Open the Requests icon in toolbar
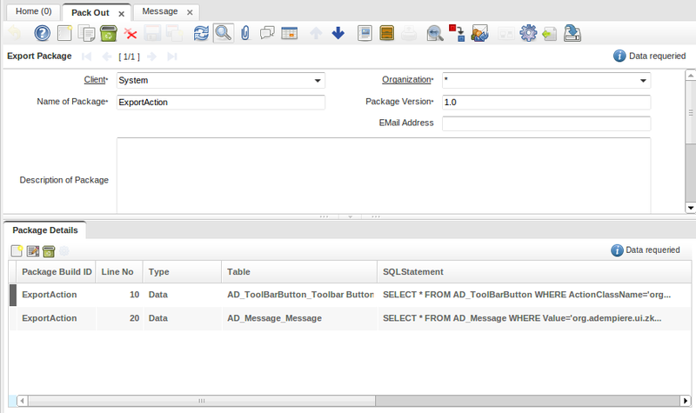The height and width of the screenshot is (413, 696). click(x=479, y=33)
